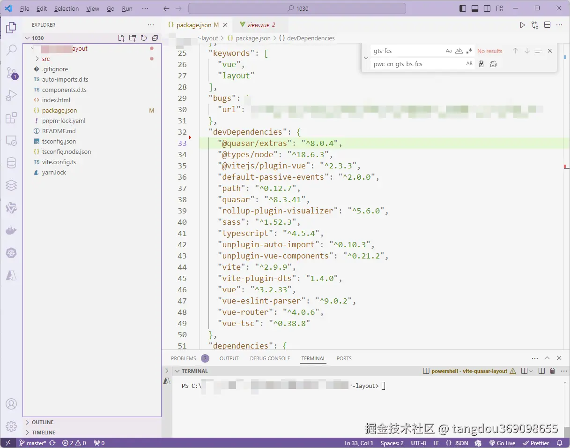
Task: Open the Selection menu
Action: [x=67, y=8]
